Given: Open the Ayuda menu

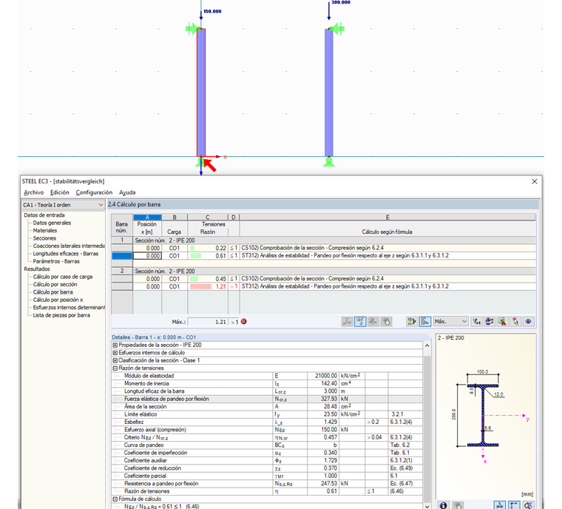Looking at the screenshot, I should (127, 192).
